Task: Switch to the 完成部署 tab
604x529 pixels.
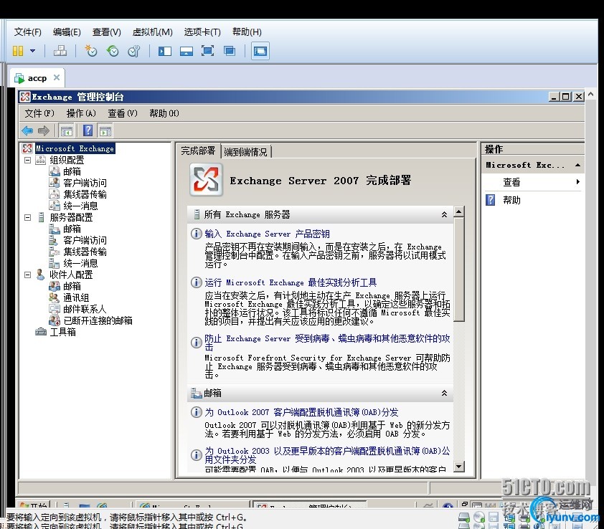Action: pyautogui.click(x=198, y=151)
